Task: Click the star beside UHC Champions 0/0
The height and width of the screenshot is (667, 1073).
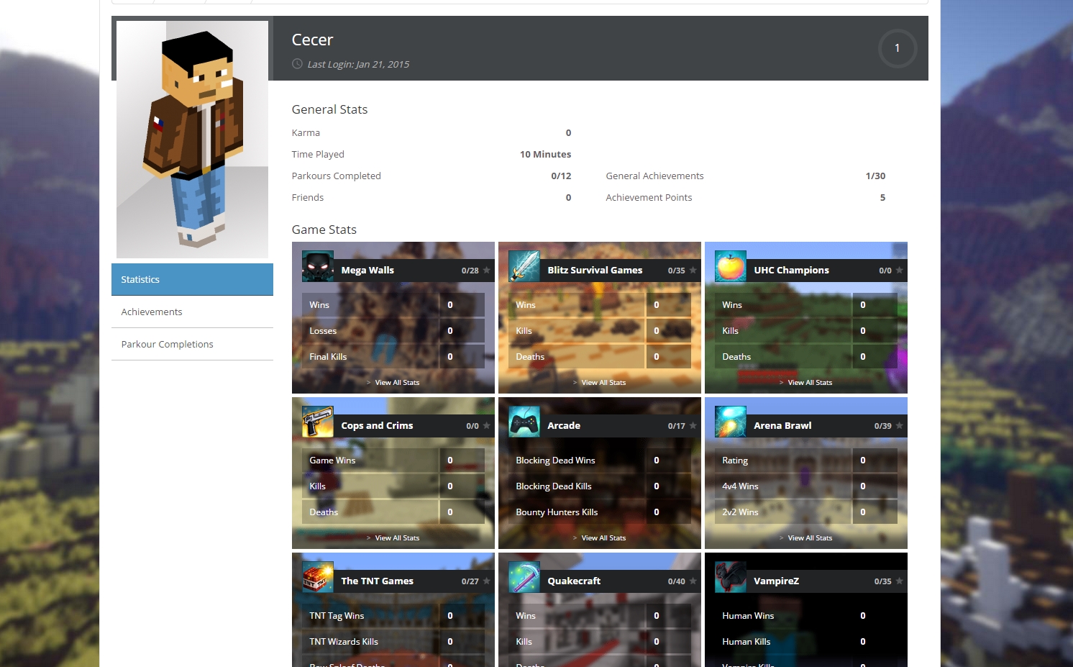Action: 900,271
